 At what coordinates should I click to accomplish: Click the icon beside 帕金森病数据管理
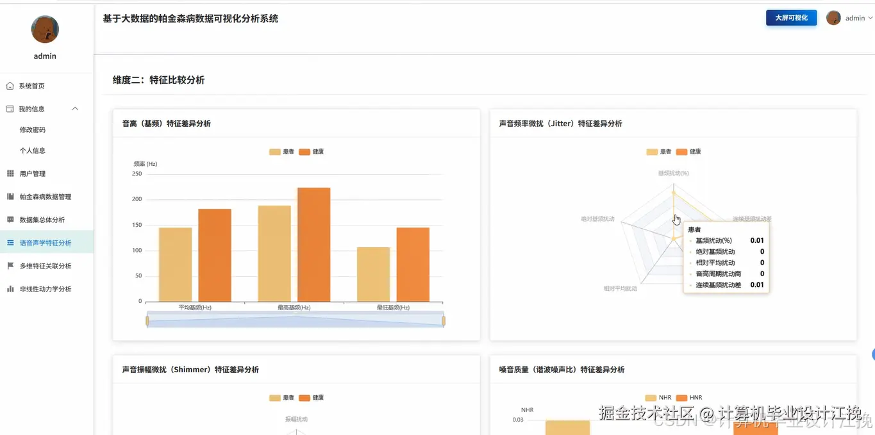[x=10, y=197]
